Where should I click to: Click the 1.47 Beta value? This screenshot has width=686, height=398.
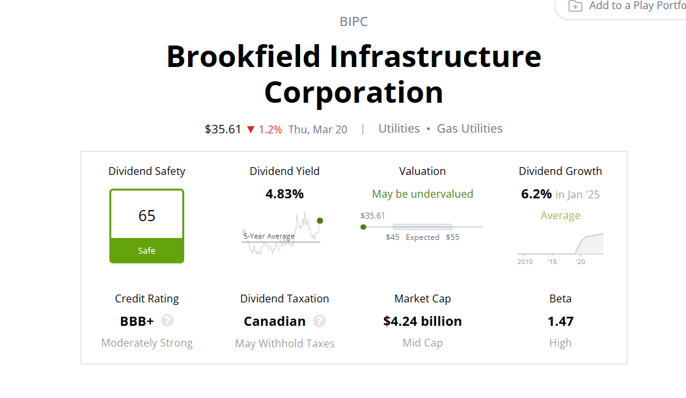coord(560,321)
